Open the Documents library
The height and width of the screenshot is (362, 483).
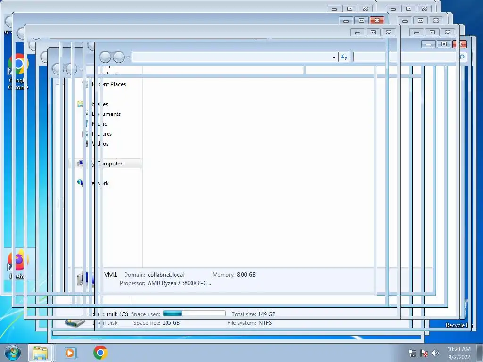pyautogui.click(x=106, y=114)
